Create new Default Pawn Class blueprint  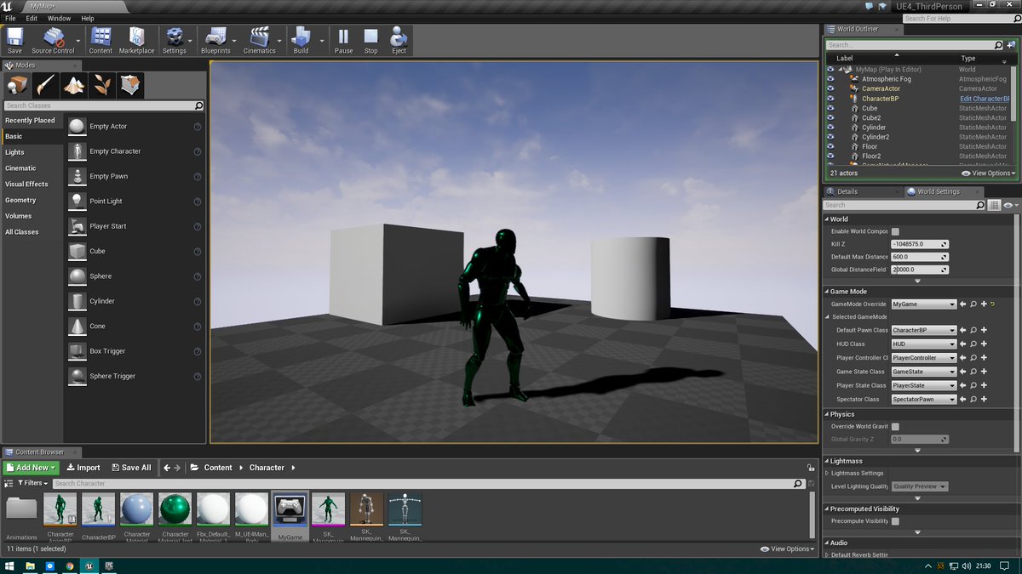984,330
